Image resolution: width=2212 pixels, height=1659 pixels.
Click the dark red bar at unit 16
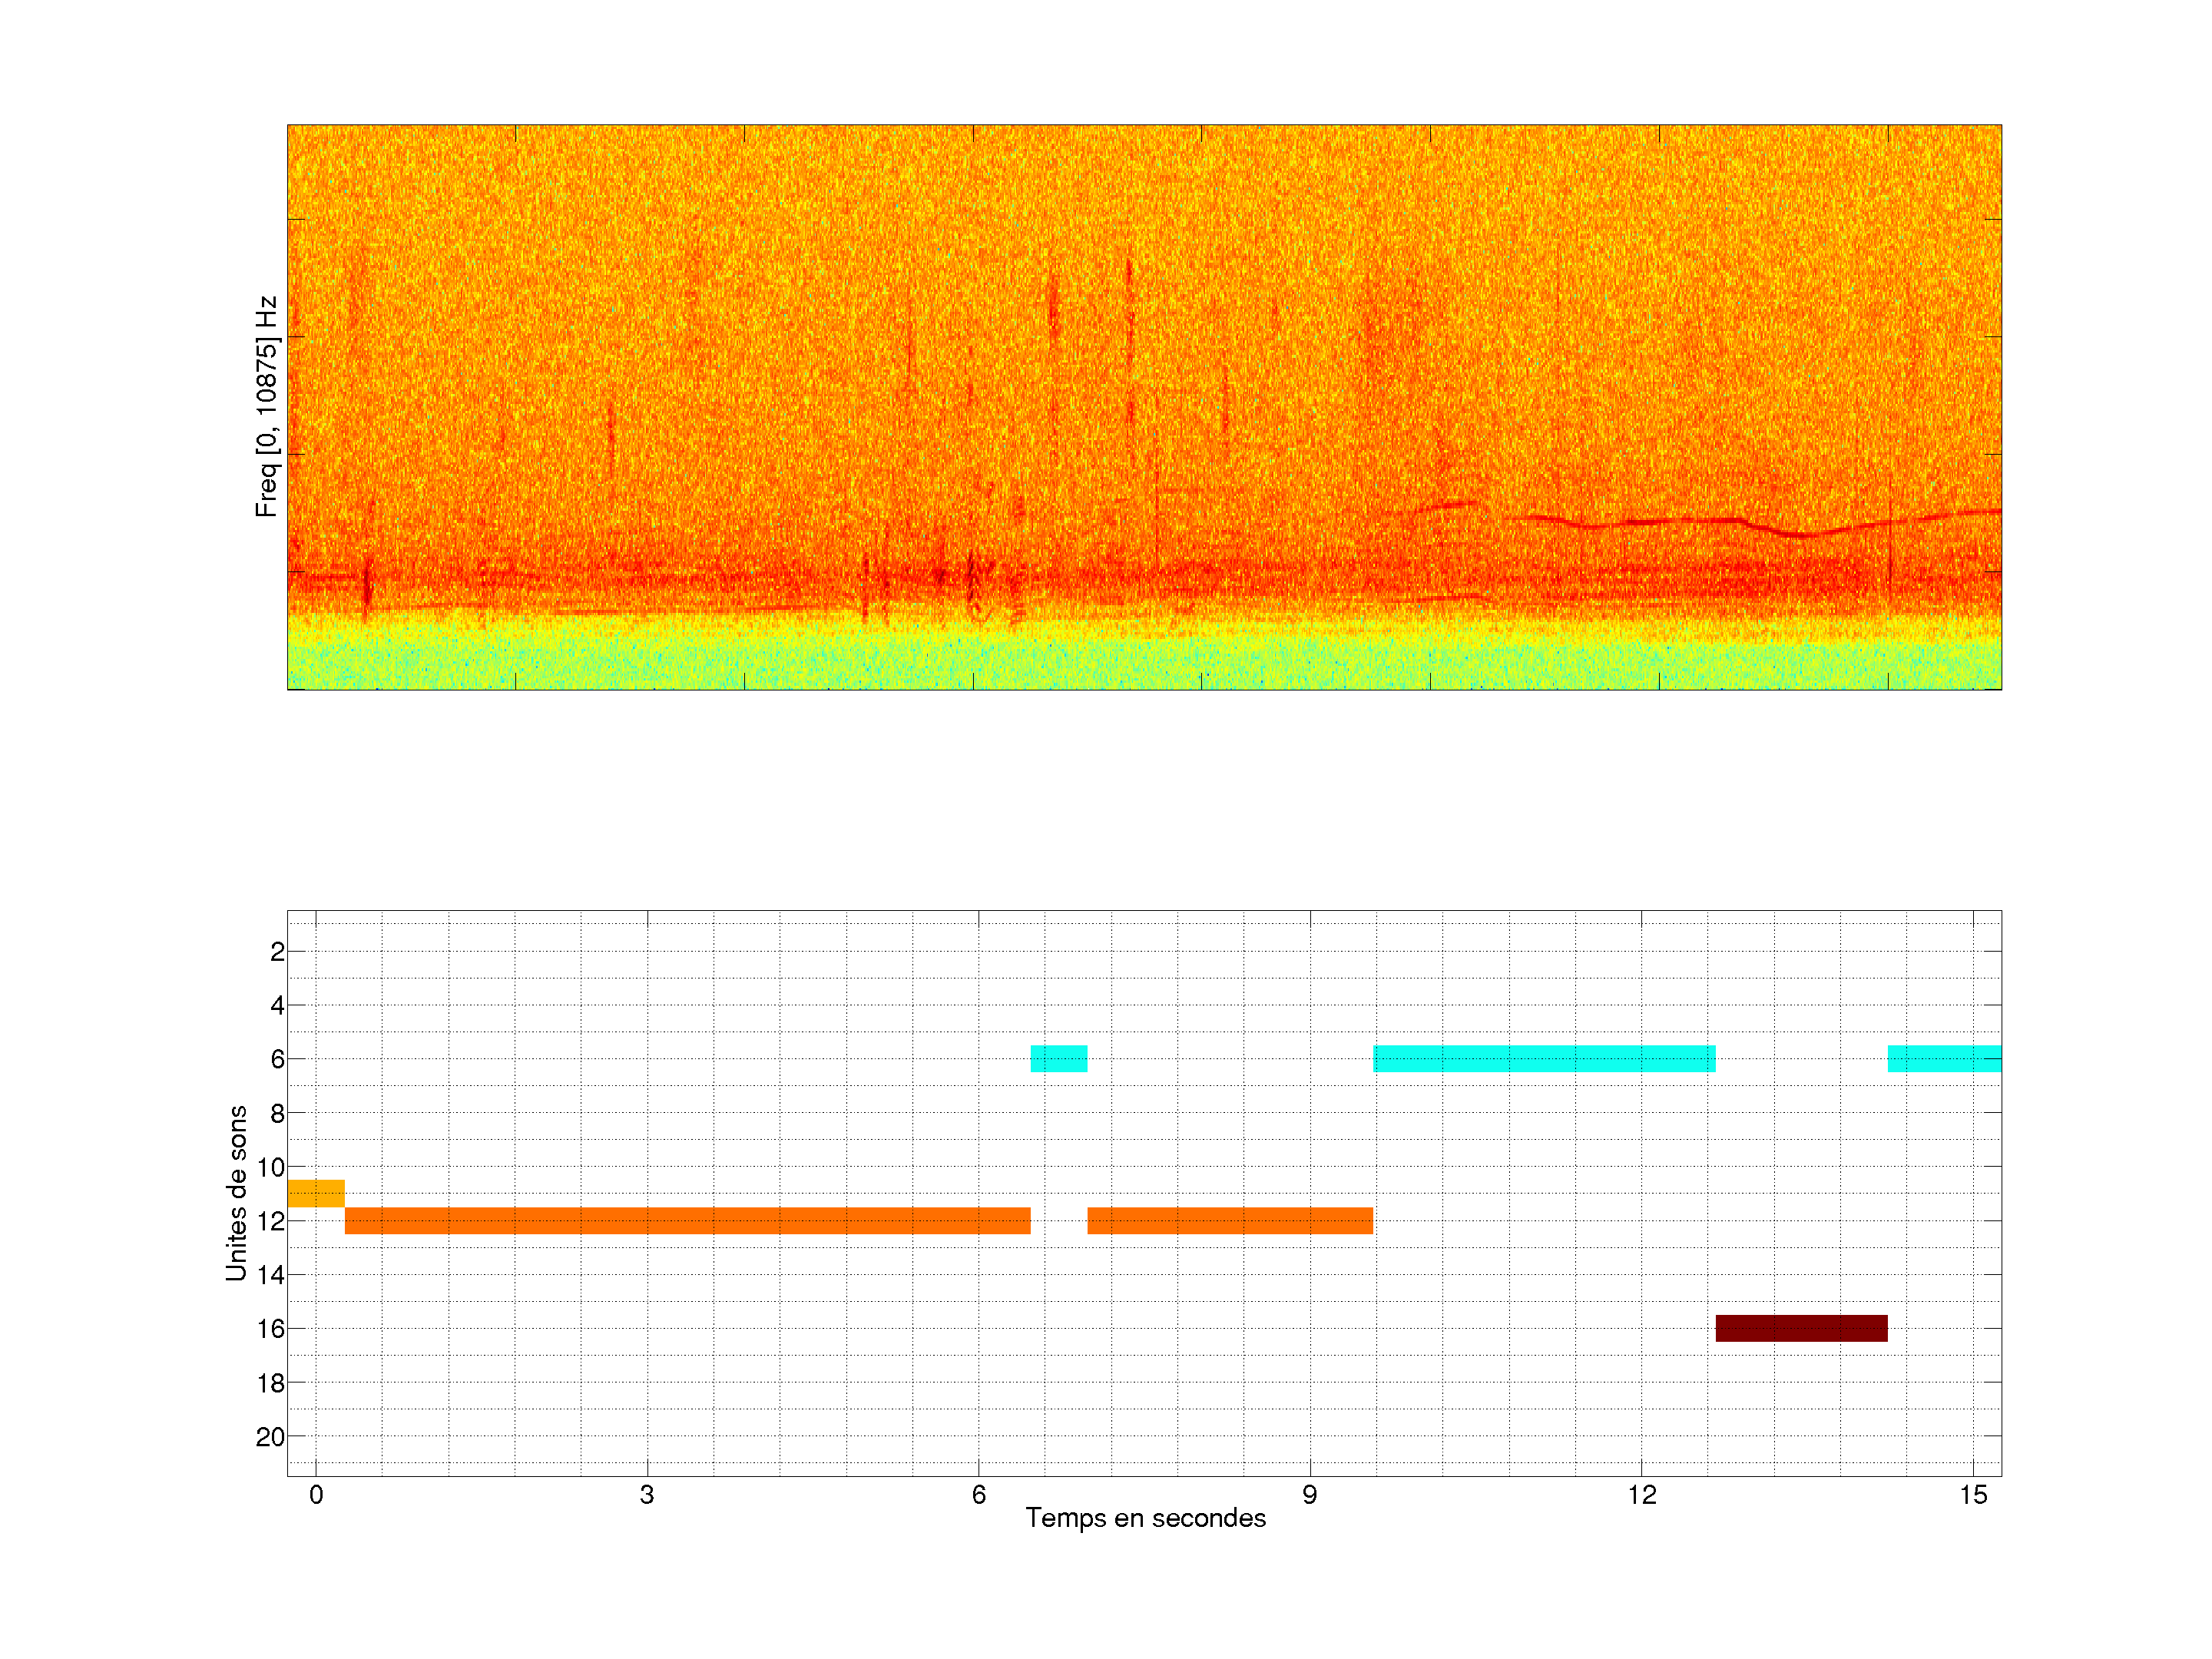point(1801,1328)
